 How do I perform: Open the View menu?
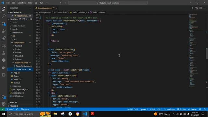pos(30,3)
